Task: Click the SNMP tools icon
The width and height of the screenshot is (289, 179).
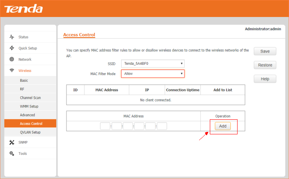Action: [x=12, y=142]
